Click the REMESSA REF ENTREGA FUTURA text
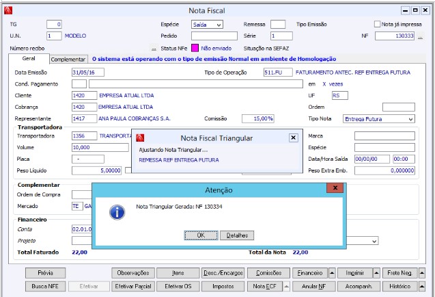Image resolution: width=435 pixels, height=297 pixels. pyautogui.click(x=179, y=160)
